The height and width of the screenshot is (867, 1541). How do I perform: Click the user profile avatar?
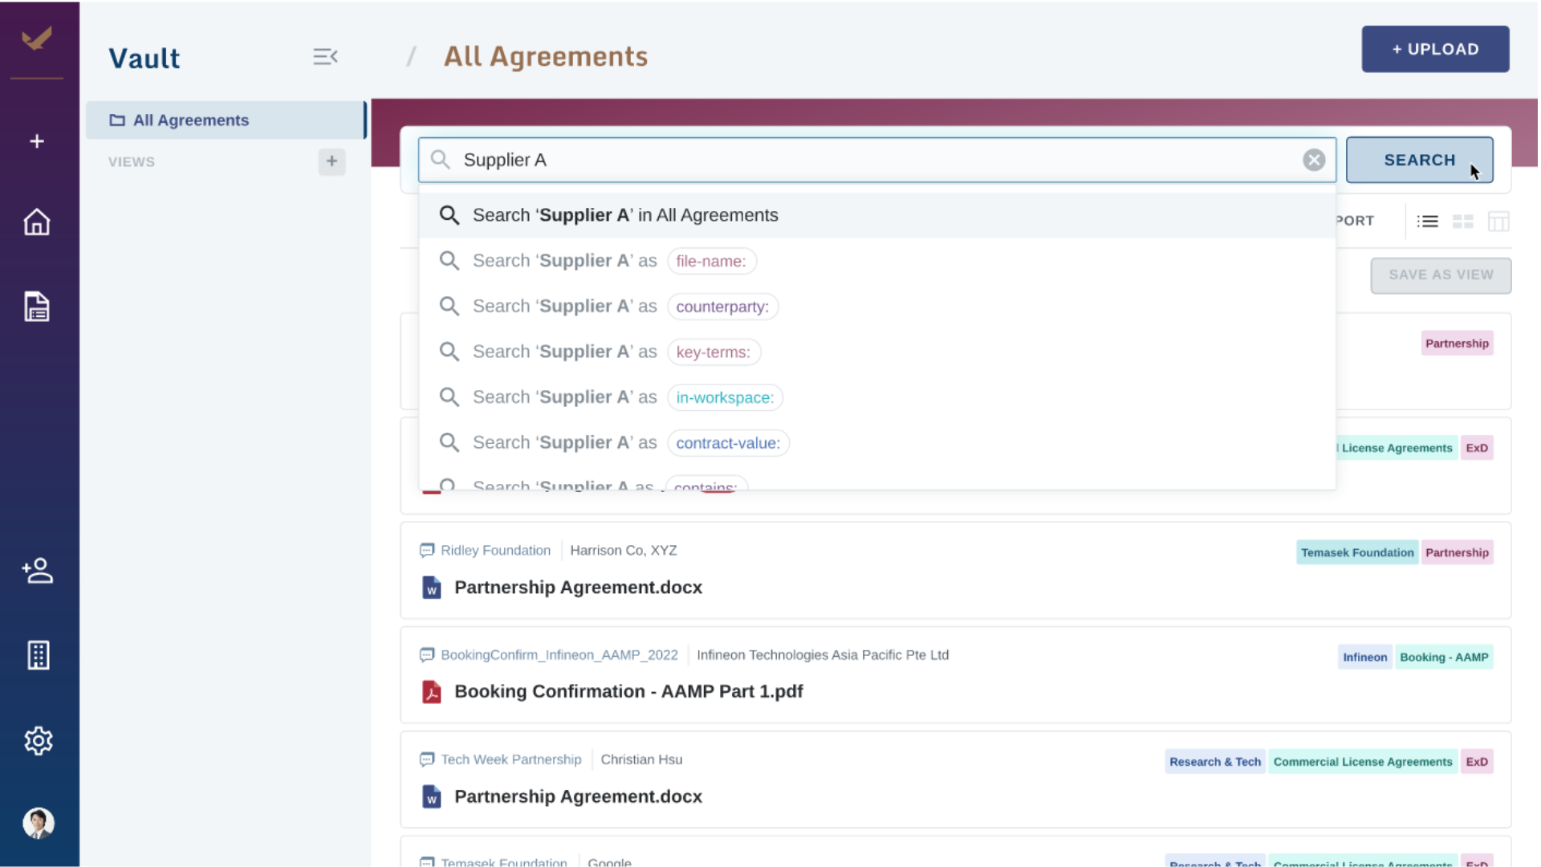click(38, 823)
